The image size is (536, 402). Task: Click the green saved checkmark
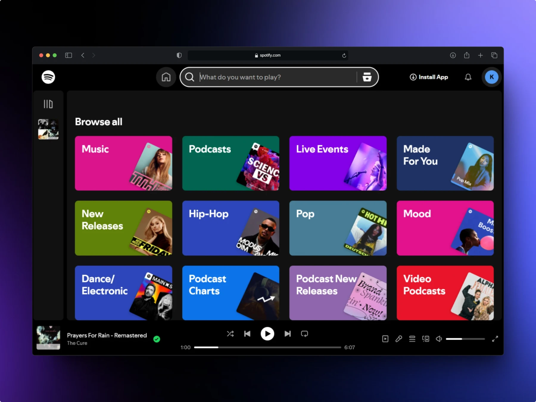click(x=157, y=339)
